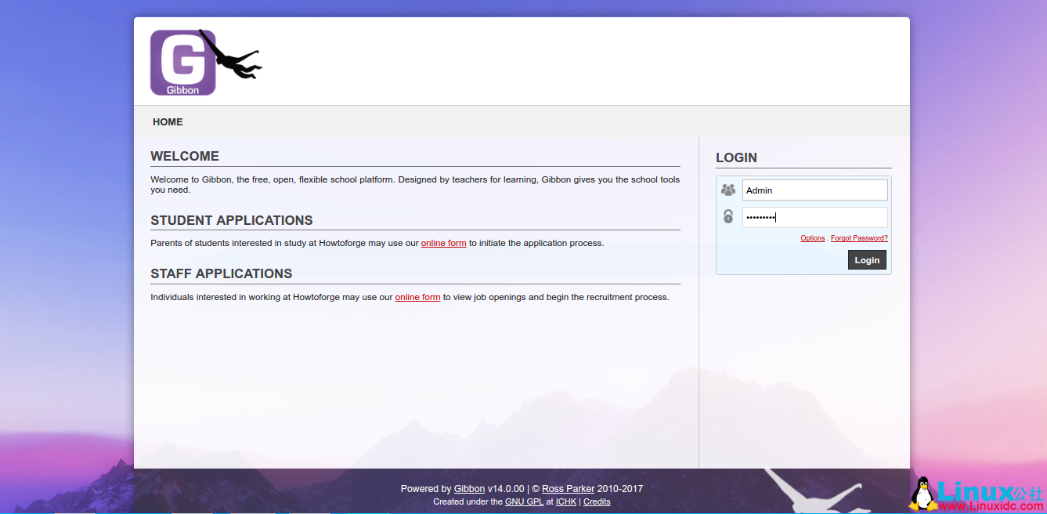The image size is (1047, 514).
Task: Open the online form under Staff Applications
Action: [x=417, y=297]
